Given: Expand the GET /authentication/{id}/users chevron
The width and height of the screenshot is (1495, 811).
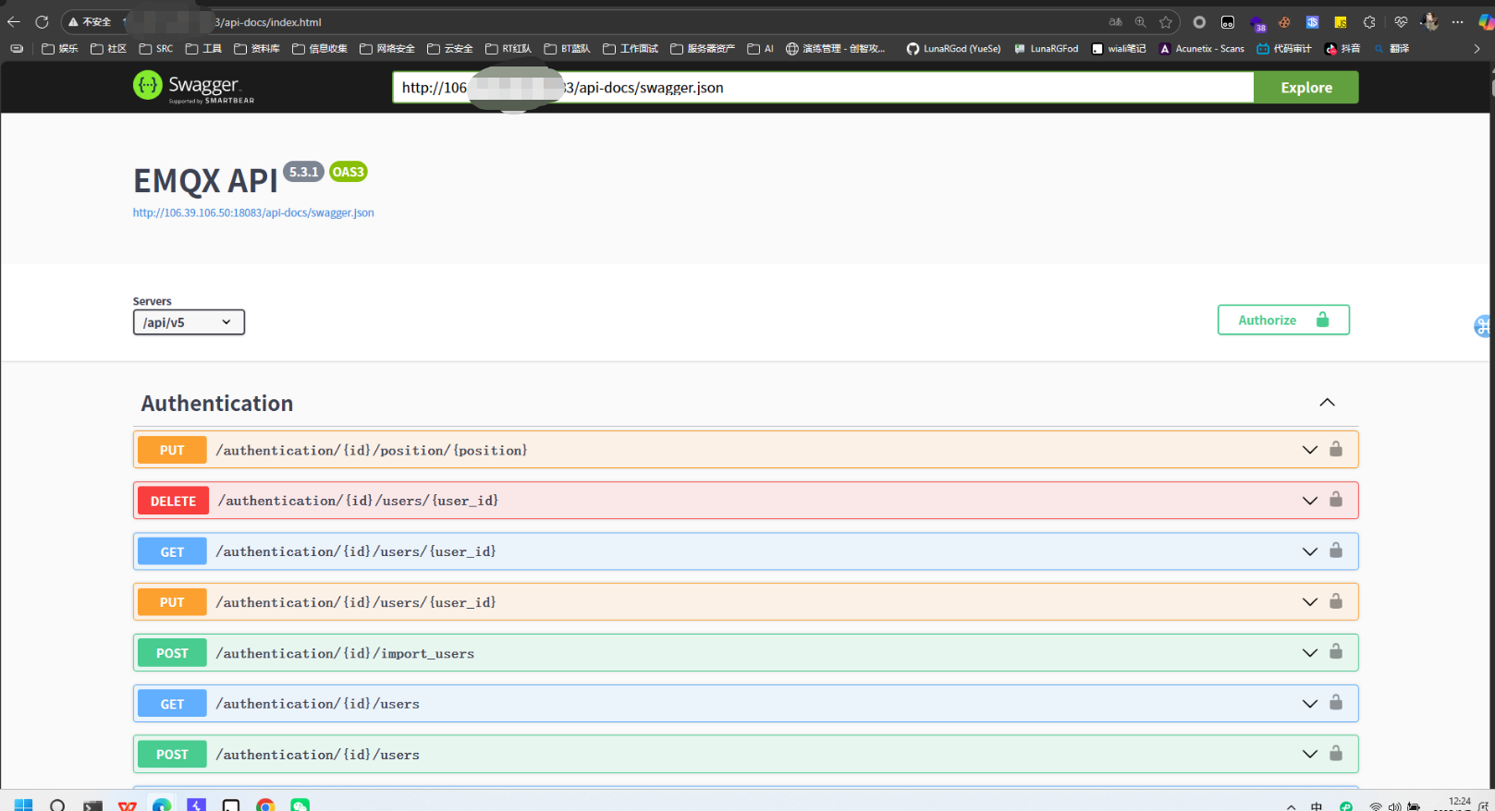Looking at the screenshot, I should point(1310,704).
